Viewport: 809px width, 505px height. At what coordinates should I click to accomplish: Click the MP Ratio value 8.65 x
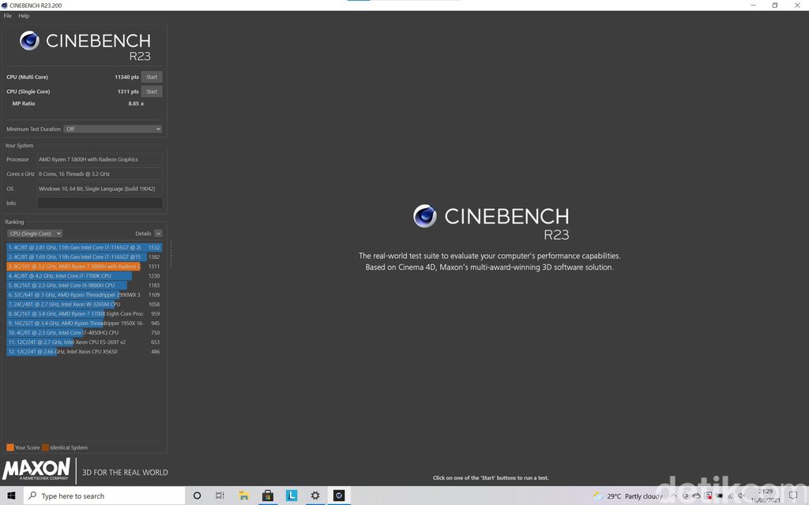coord(136,103)
